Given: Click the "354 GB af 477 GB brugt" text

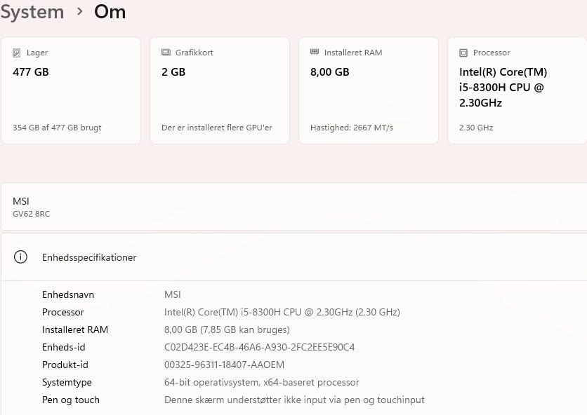Looking at the screenshot, I should click(57, 128).
